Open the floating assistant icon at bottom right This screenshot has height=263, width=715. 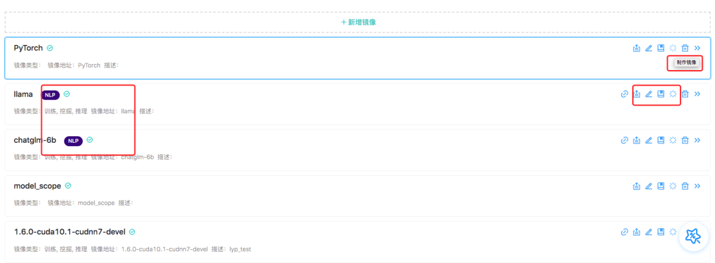(693, 236)
